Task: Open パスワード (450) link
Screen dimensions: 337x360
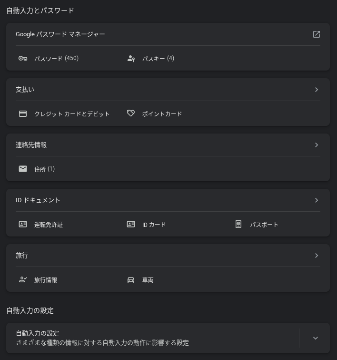Action: 56,59
